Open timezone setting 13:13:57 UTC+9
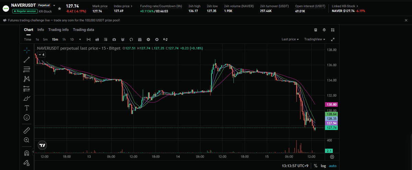The image size is (412, 170). point(296,166)
